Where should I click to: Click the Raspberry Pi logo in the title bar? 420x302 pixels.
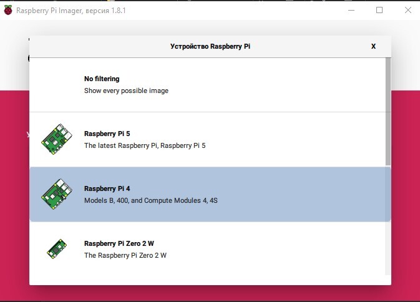point(8,10)
